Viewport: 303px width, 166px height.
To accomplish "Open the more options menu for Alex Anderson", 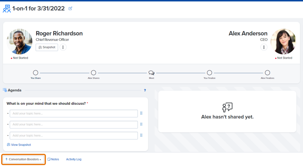I will coord(264,48).
